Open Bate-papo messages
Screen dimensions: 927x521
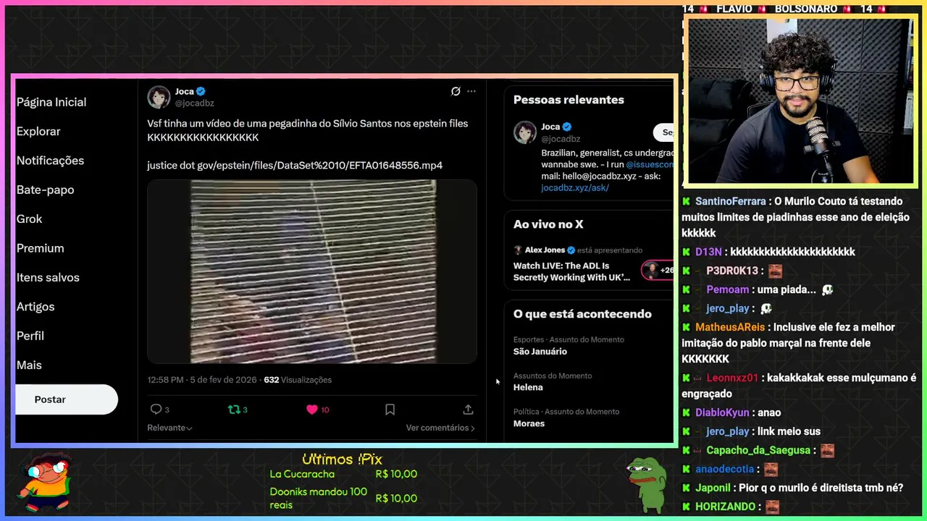tap(45, 190)
